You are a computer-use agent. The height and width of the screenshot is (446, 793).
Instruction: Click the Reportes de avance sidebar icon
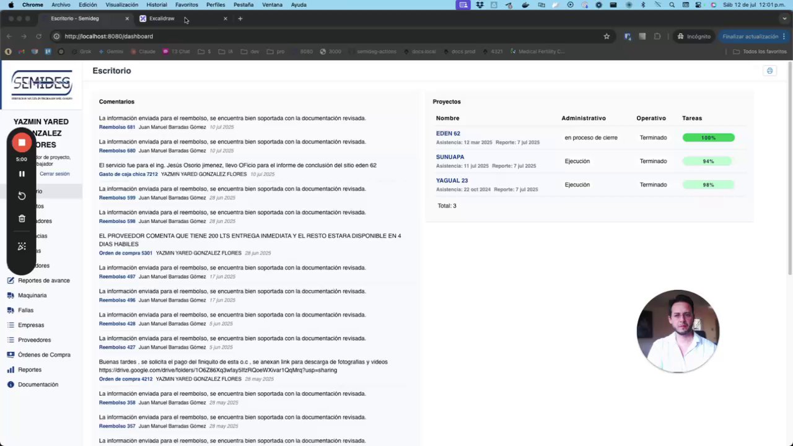pyautogui.click(x=11, y=281)
